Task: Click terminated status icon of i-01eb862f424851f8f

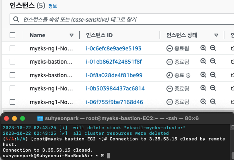Action: pyautogui.click(x=170, y=62)
